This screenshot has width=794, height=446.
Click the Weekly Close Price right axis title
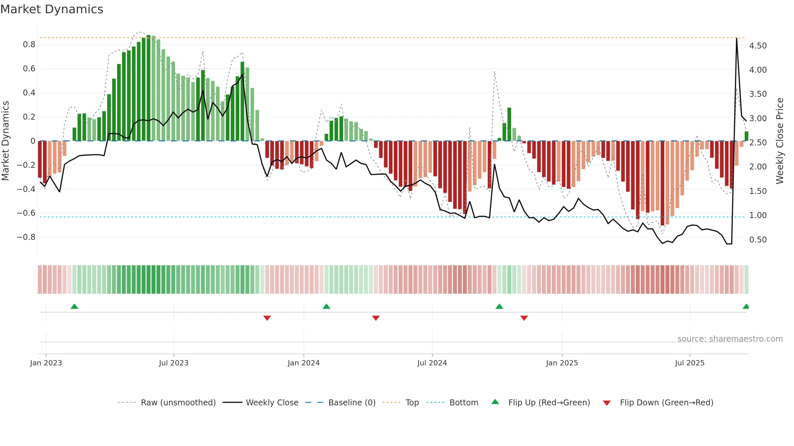tap(780, 141)
